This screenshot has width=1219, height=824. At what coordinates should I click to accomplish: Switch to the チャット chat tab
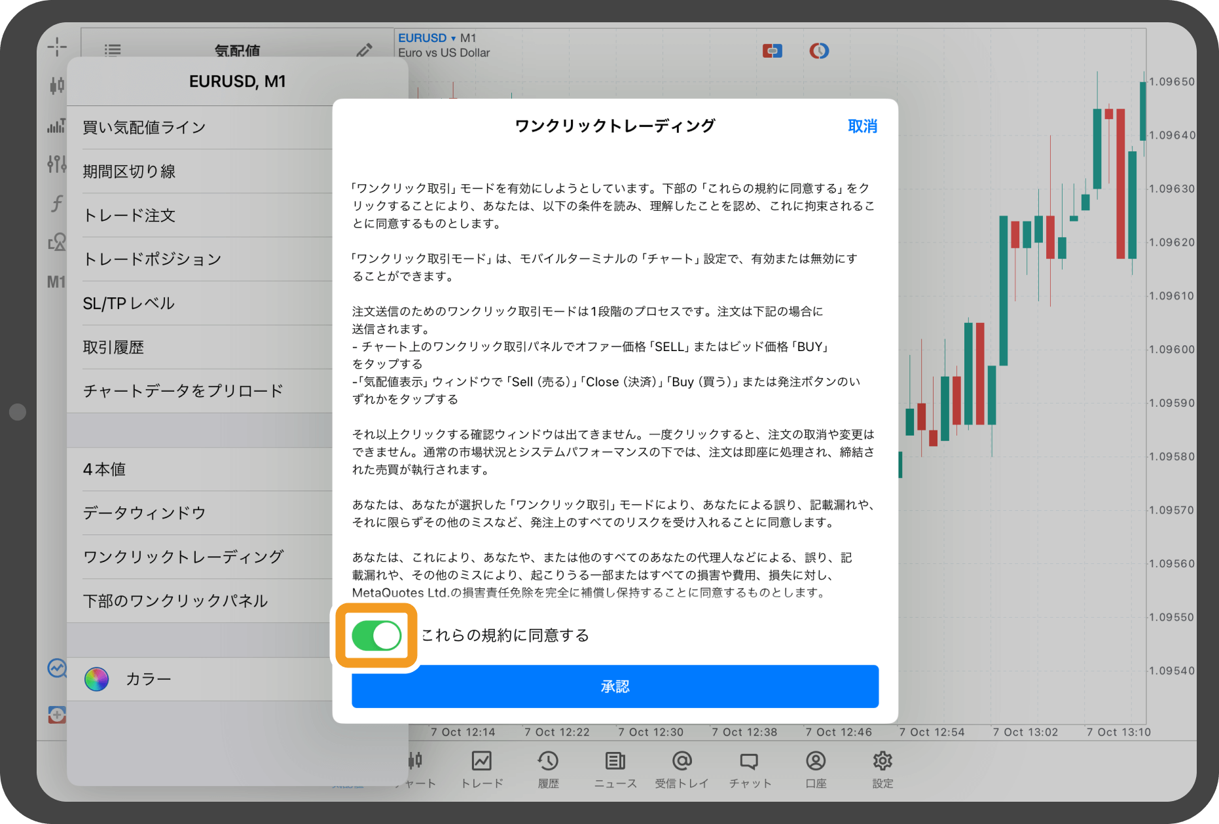point(750,770)
